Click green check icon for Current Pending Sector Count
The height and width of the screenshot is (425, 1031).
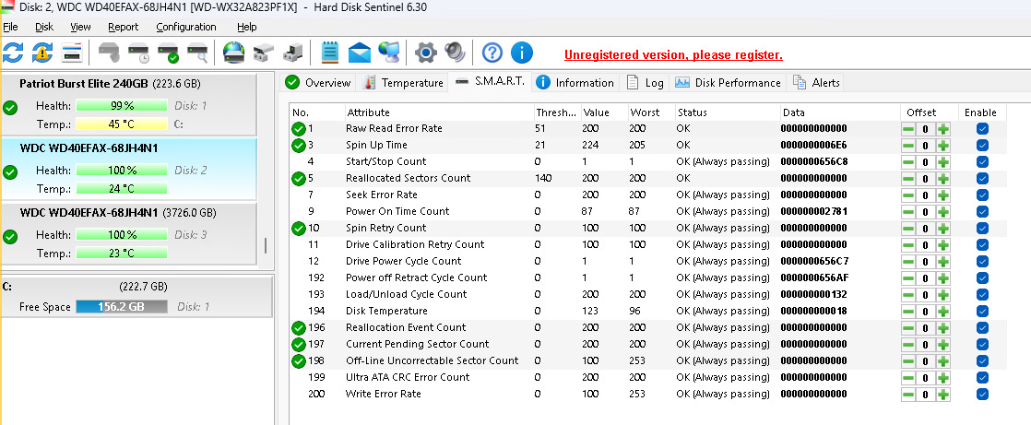pyautogui.click(x=299, y=344)
